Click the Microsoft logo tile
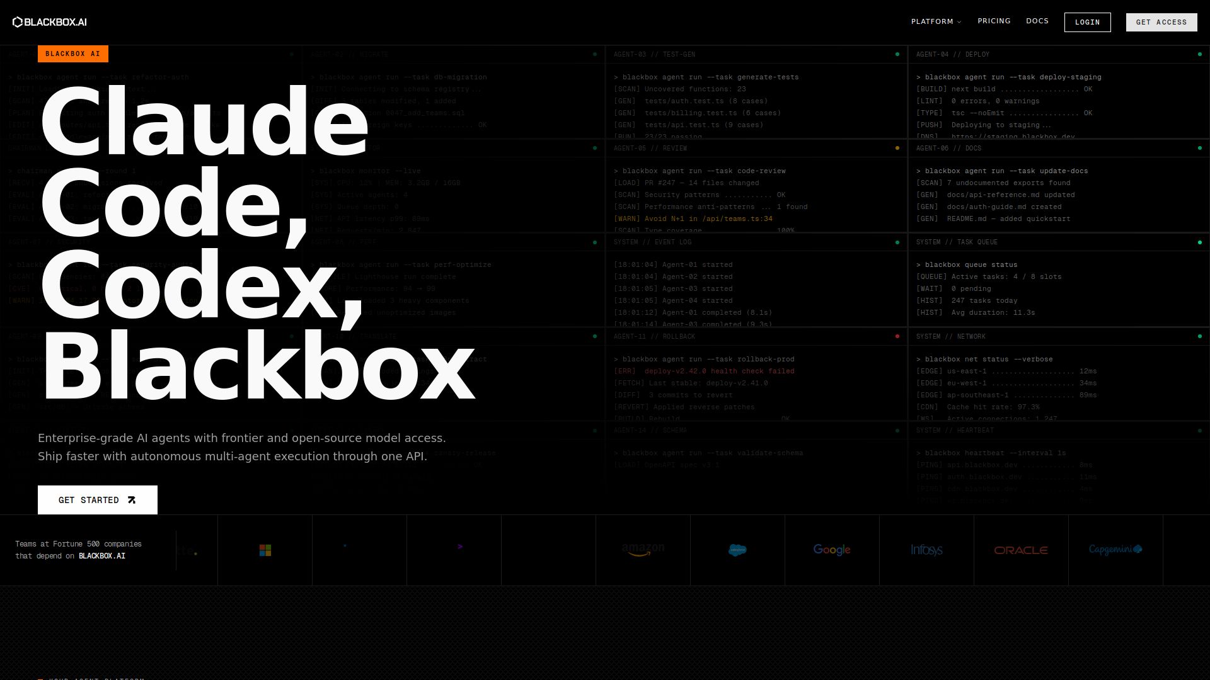The height and width of the screenshot is (680, 1210). click(265, 550)
